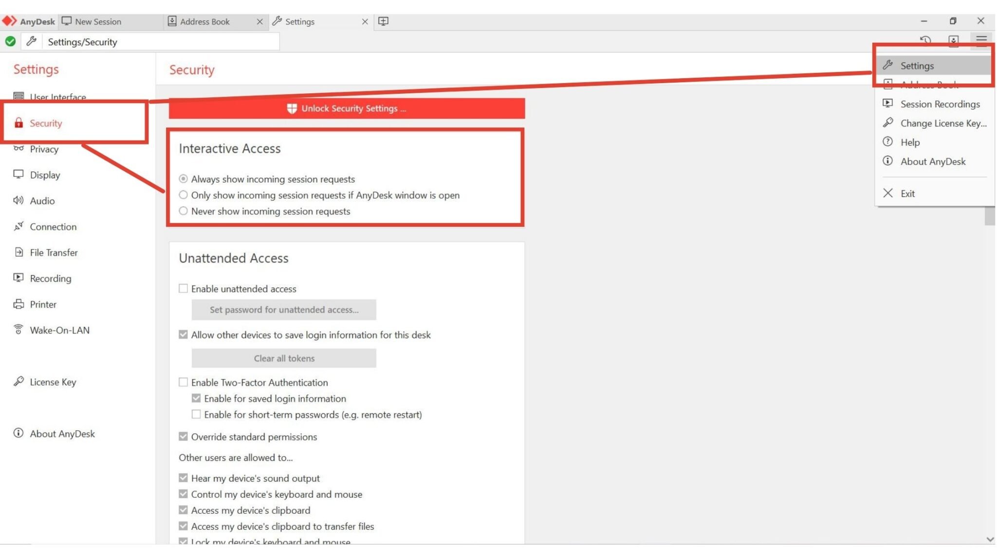
Task: Click the AnyDesk logo in title bar
Action: tap(9, 21)
